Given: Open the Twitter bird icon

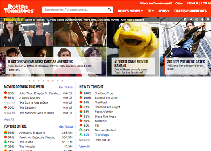Looking at the screenshot, I should coord(191,19).
